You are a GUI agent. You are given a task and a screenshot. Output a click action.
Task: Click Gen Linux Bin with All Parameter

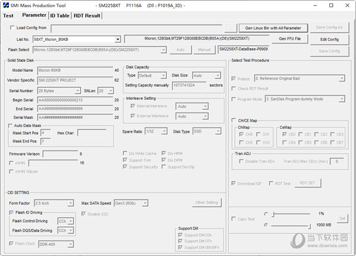(273, 28)
